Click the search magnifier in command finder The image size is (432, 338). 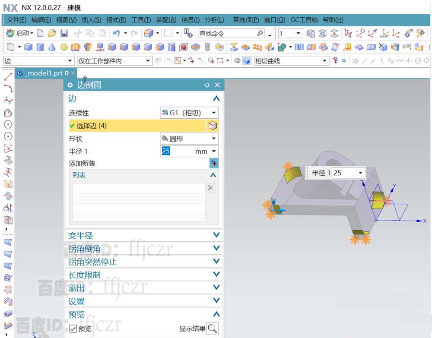click(260, 33)
